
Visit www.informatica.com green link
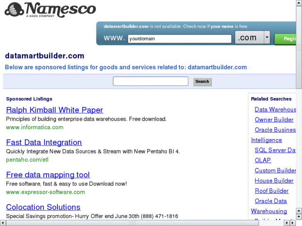[x=34, y=127]
